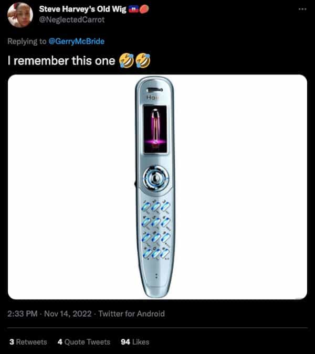Open Steve Harvey's Old Wig profile name
The width and height of the screenshot is (315, 354).
[82, 9]
